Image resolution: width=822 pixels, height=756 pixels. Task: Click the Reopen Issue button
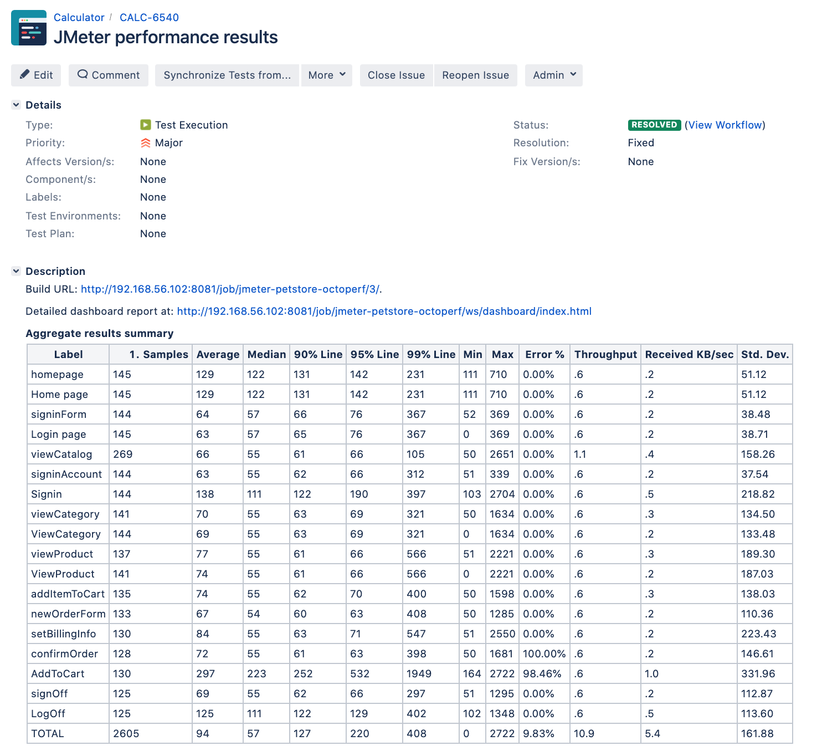[476, 75]
